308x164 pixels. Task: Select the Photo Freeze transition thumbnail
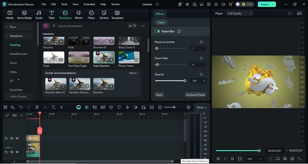(129, 57)
